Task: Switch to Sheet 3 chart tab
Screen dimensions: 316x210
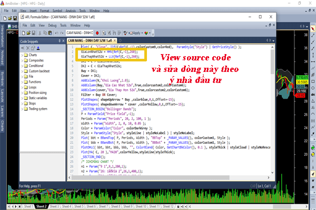Action: click(x=54, y=206)
